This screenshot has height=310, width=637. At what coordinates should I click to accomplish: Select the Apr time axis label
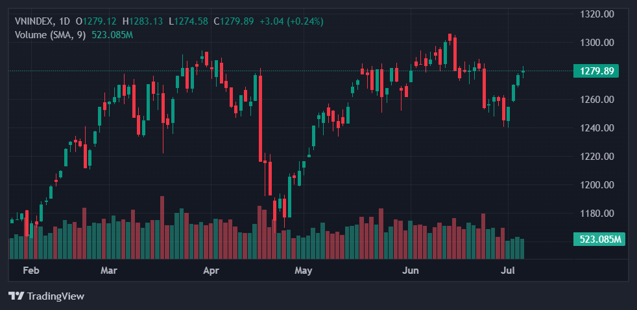click(210, 269)
